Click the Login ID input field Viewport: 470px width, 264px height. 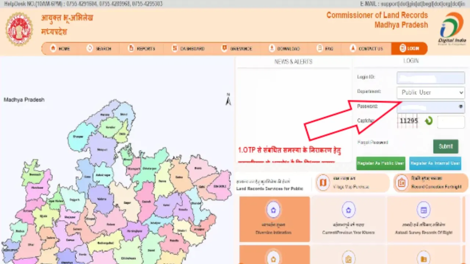(430, 78)
